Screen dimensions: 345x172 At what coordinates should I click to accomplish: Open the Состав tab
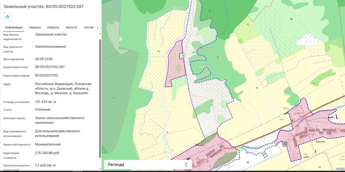(x=89, y=28)
